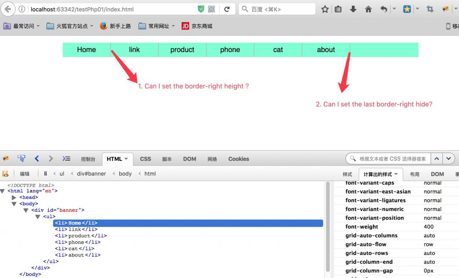Collapse the body node in HTML tree
Screen dimensions: 459x278
point(14,204)
